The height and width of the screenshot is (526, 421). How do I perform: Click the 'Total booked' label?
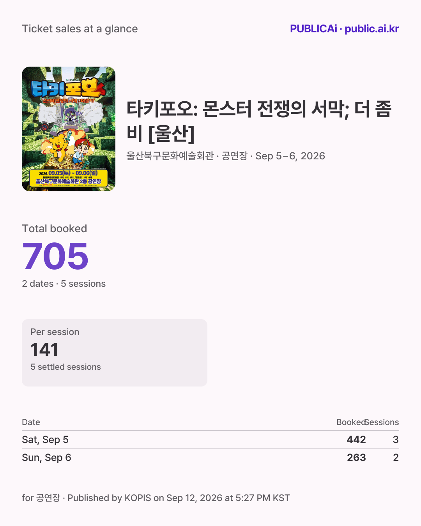[x=55, y=229]
